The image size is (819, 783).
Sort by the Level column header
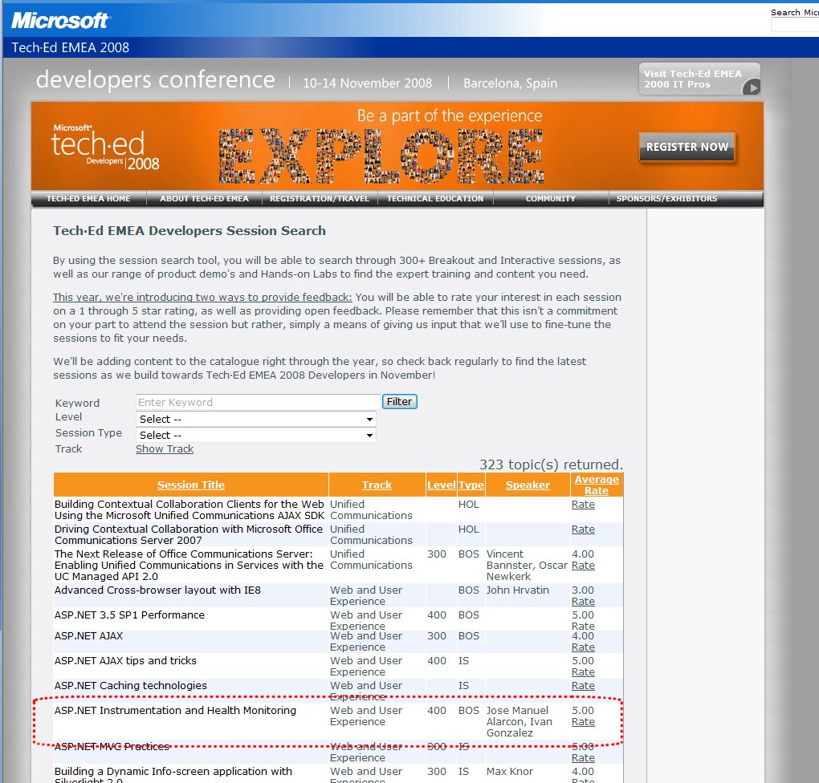tap(442, 485)
